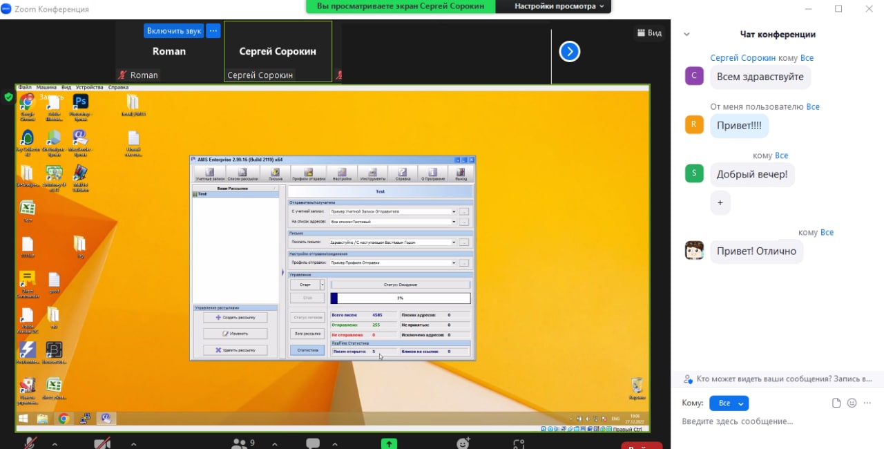Open Инструменты in the AMS toolbar
Viewport: 884px width, 449px height.
tap(373, 174)
